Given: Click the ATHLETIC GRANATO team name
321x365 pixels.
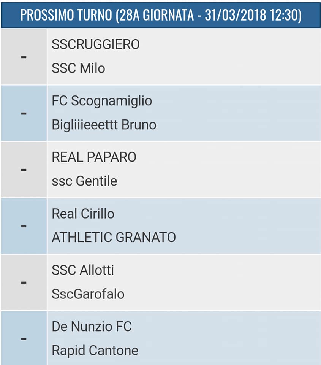Looking at the screenshot, I should (x=114, y=238).
